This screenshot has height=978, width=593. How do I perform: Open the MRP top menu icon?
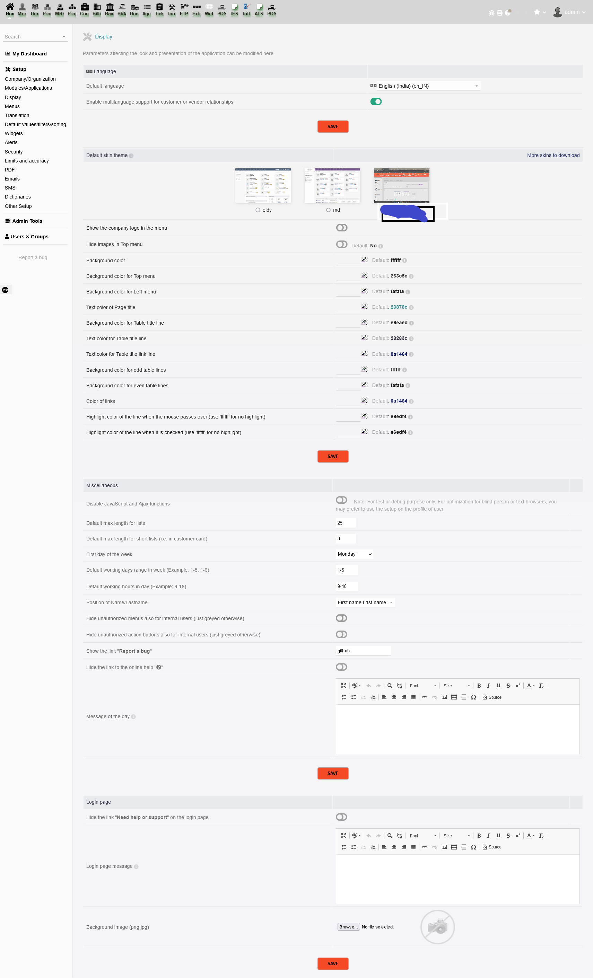pyautogui.click(x=60, y=7)
